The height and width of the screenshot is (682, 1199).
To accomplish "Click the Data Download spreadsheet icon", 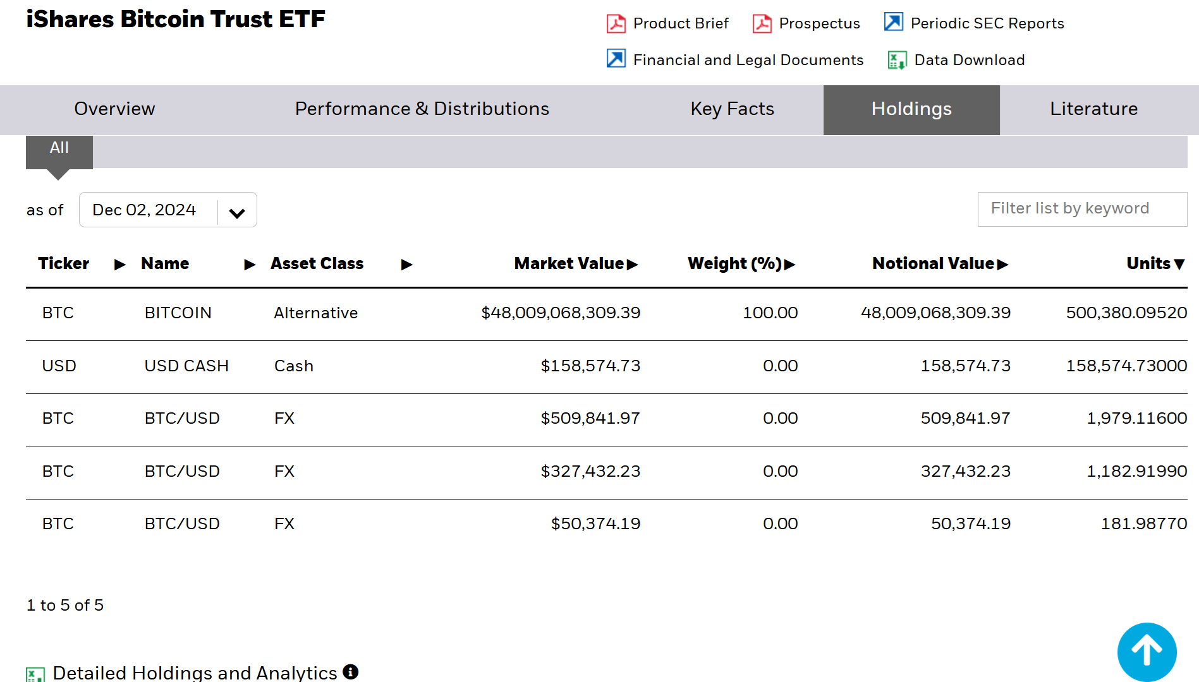I will 897,60.
